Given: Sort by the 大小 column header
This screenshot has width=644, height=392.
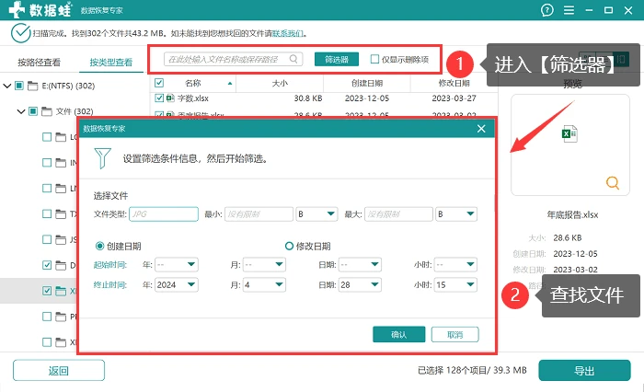Looking at the screenshot, I should coord(280,83).
